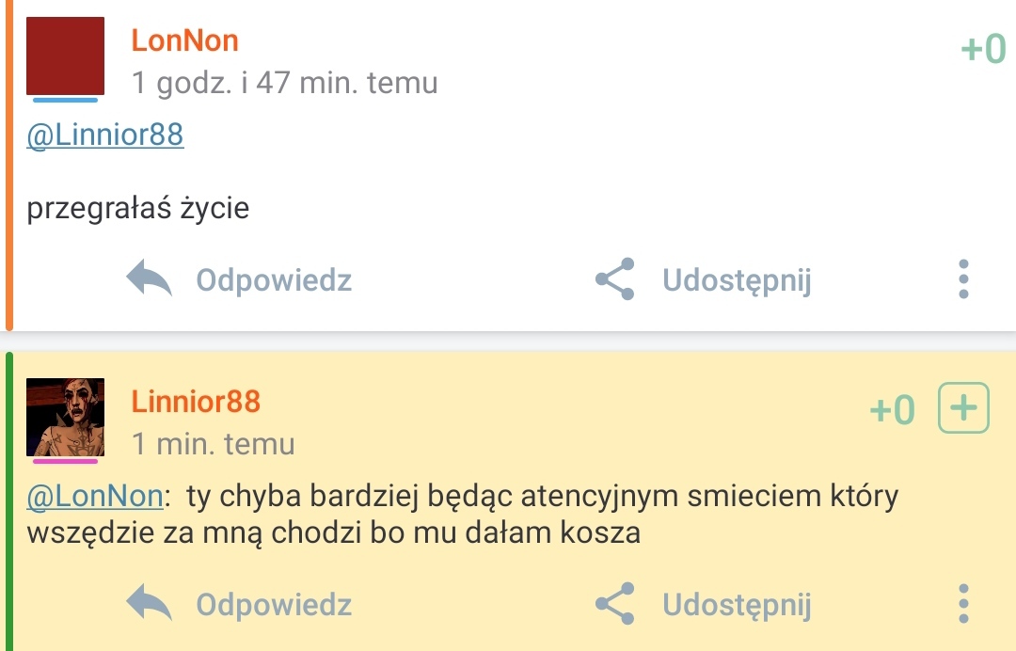This screenshot has width=1016, height=651.
Task: Open Linnior88's profile via username
Action: [x=196, y=402]
